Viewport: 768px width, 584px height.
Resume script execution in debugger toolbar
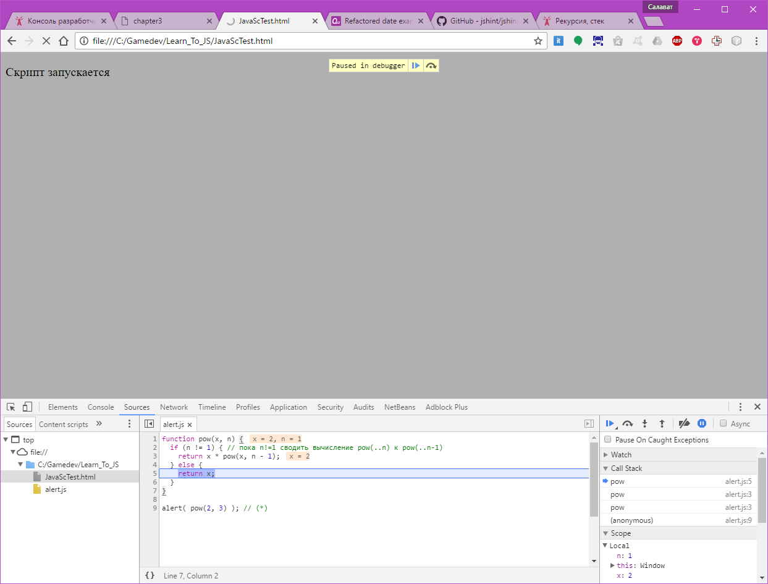click(x=609, y=423)
